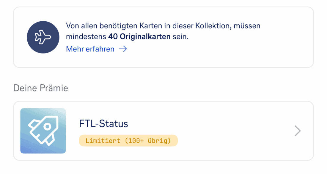Click the word müssen ending the first line
This screenshot has width=327, height=174.
tap(247, 26)
